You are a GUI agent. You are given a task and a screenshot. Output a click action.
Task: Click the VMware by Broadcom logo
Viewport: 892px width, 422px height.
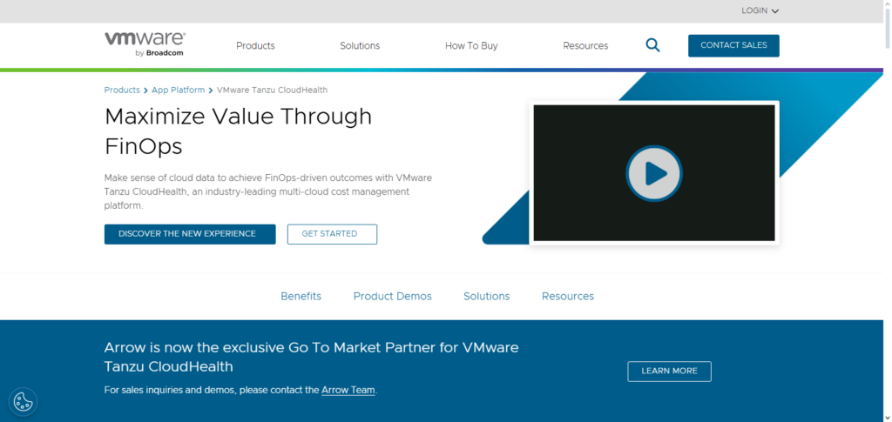pos(145,44)
